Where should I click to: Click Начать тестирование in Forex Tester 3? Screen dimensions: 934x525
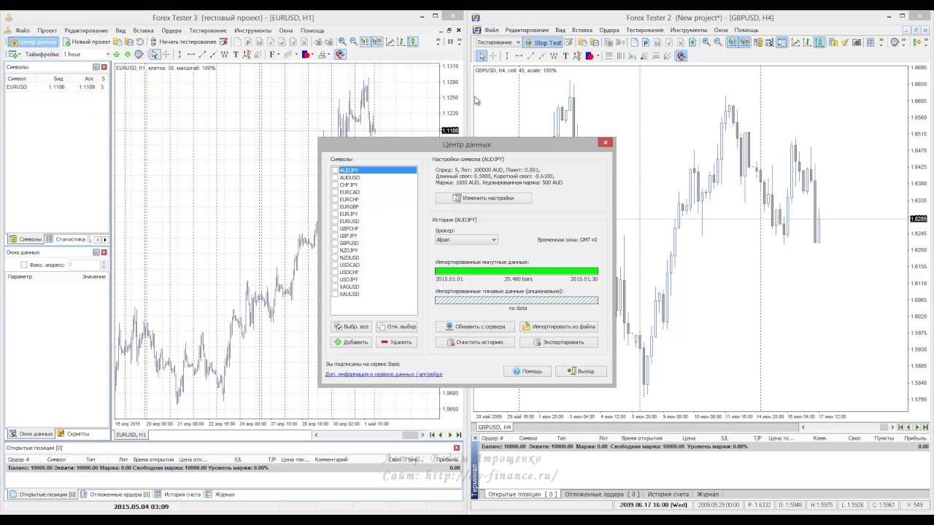(x=182, y=42)
